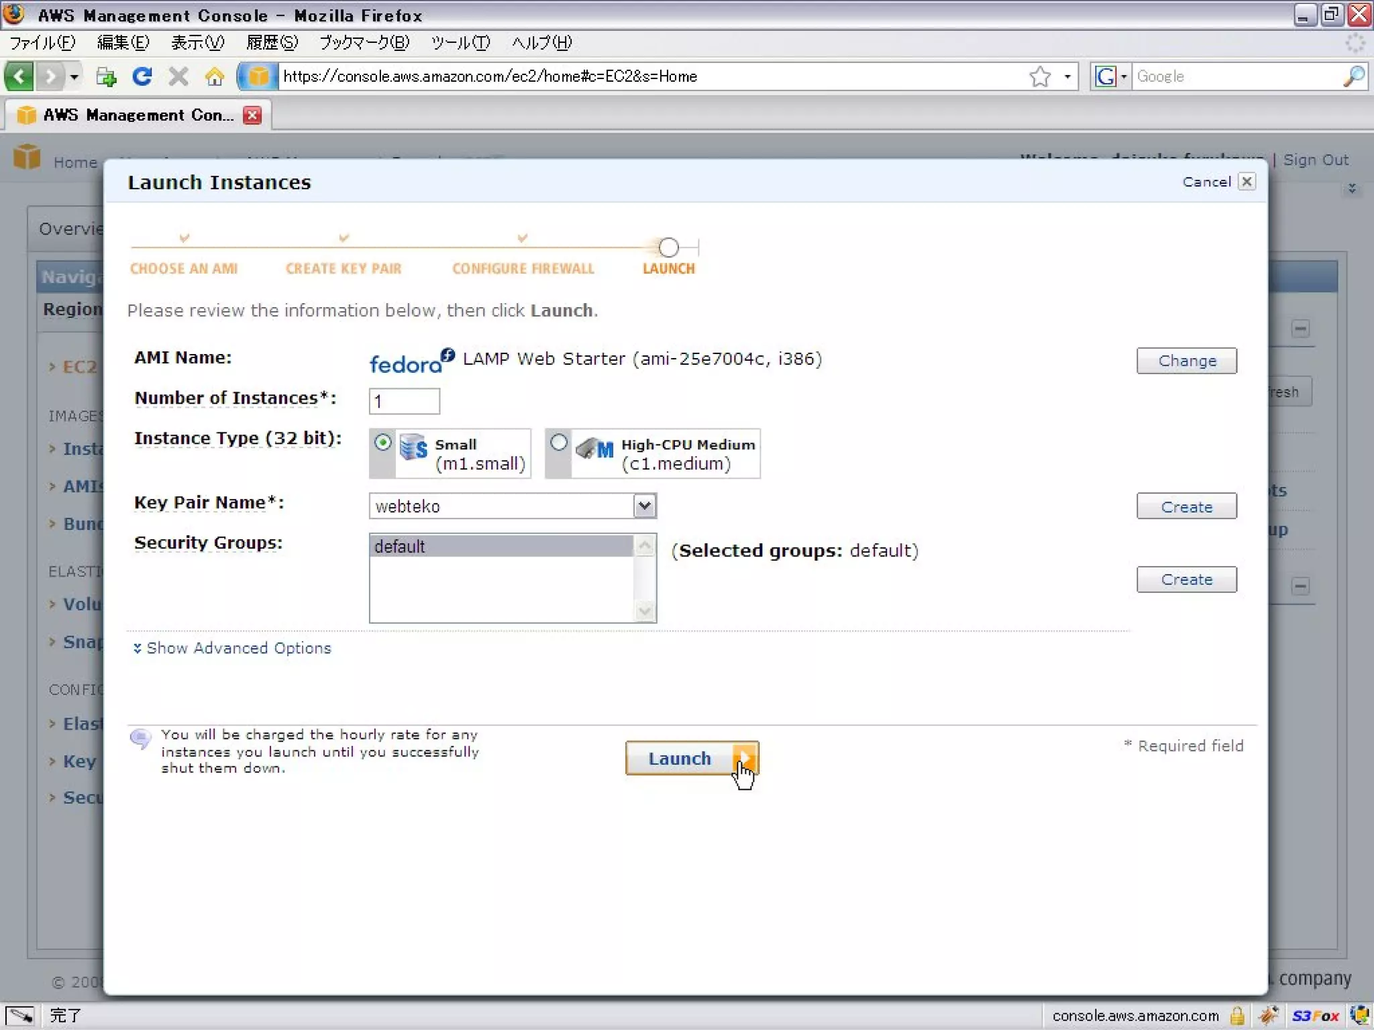
Task: Open the ファイル(F) menu
Action: [x=42, y=43]
